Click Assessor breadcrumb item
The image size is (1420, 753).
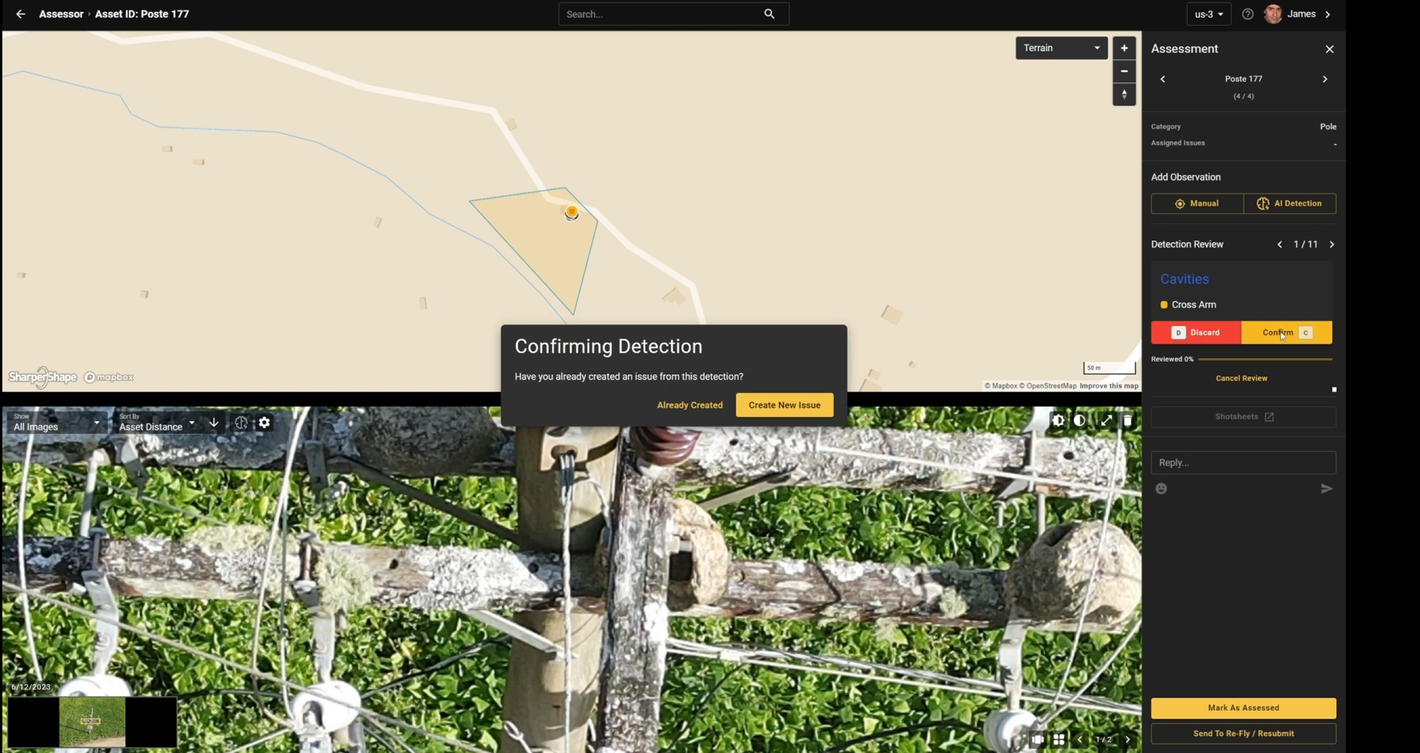pyautogui.click(x=61, y=14)
